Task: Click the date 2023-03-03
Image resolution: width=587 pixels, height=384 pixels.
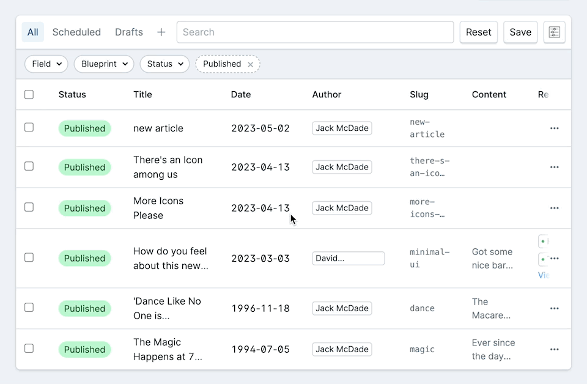Action: tap(260, 258)
